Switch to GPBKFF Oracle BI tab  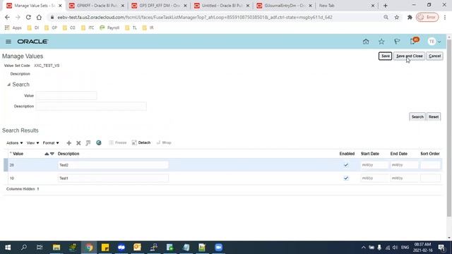pyautogui.click(x=97, y=6)
